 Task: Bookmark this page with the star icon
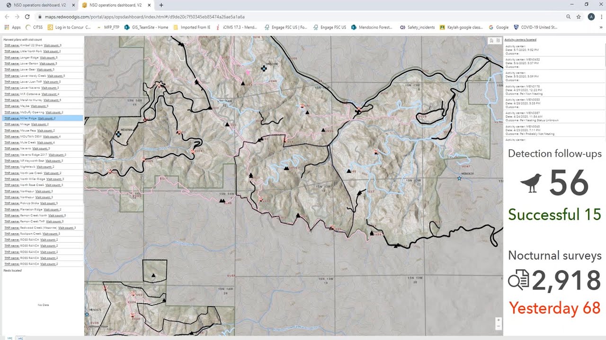(x=579, y=17)
